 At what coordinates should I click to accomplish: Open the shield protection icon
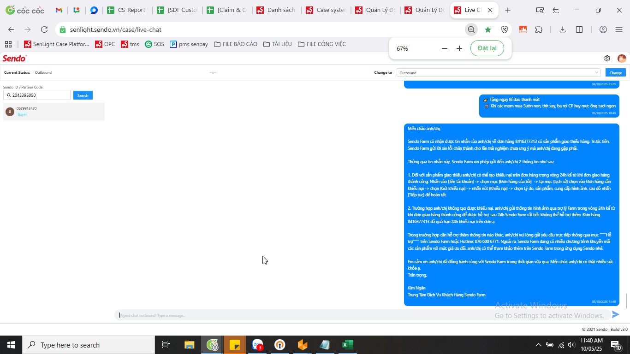(x=505, y=29)
